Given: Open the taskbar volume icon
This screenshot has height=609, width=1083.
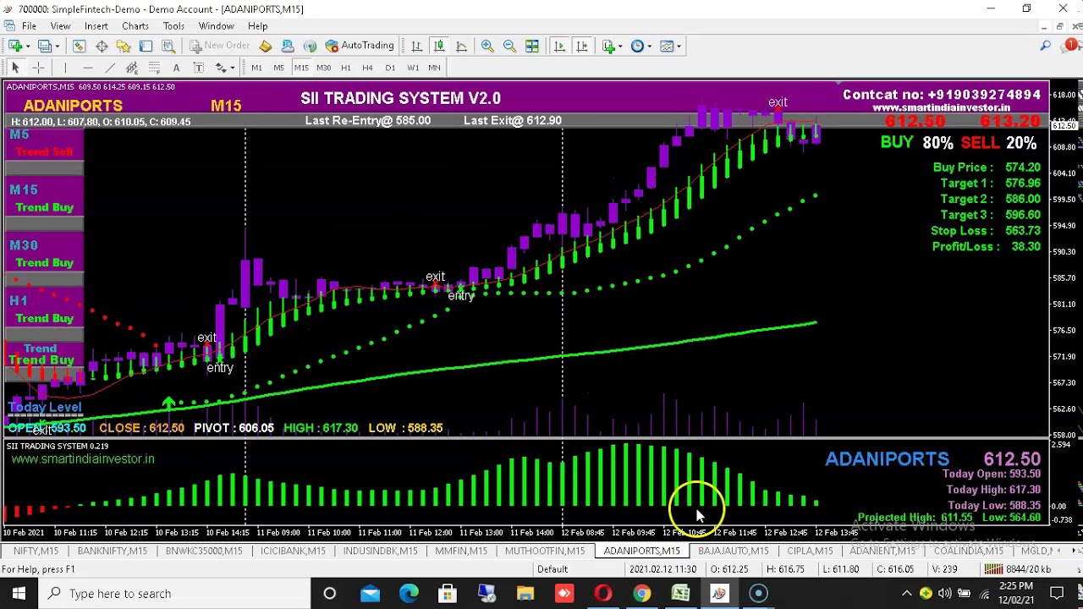Looking at the screenshot, I should click(944, 594).
